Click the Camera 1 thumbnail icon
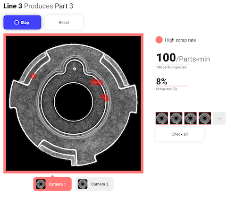The width and height of the screenshot is (236, 199). (41, 184)
